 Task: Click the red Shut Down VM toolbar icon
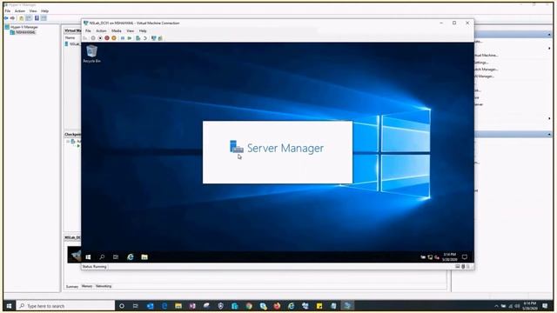107,38
